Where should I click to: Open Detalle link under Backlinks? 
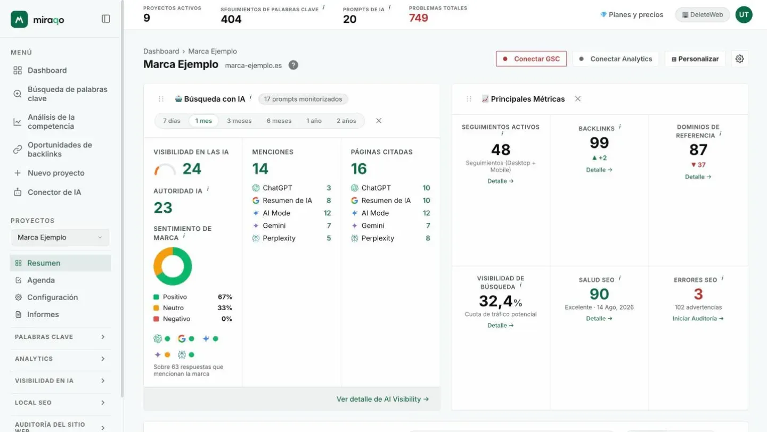tap(599, 170)
